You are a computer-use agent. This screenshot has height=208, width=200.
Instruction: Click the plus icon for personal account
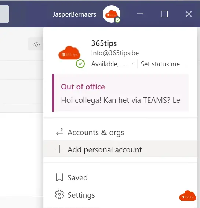(x=59, y=149)
